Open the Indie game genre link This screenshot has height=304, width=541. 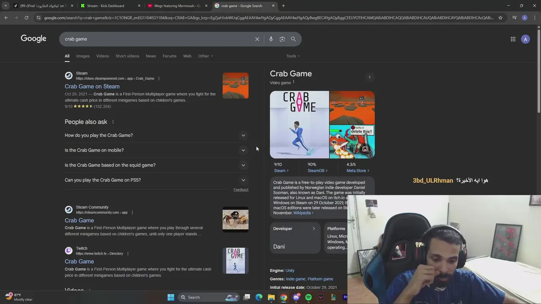click(x=295, y=279)
